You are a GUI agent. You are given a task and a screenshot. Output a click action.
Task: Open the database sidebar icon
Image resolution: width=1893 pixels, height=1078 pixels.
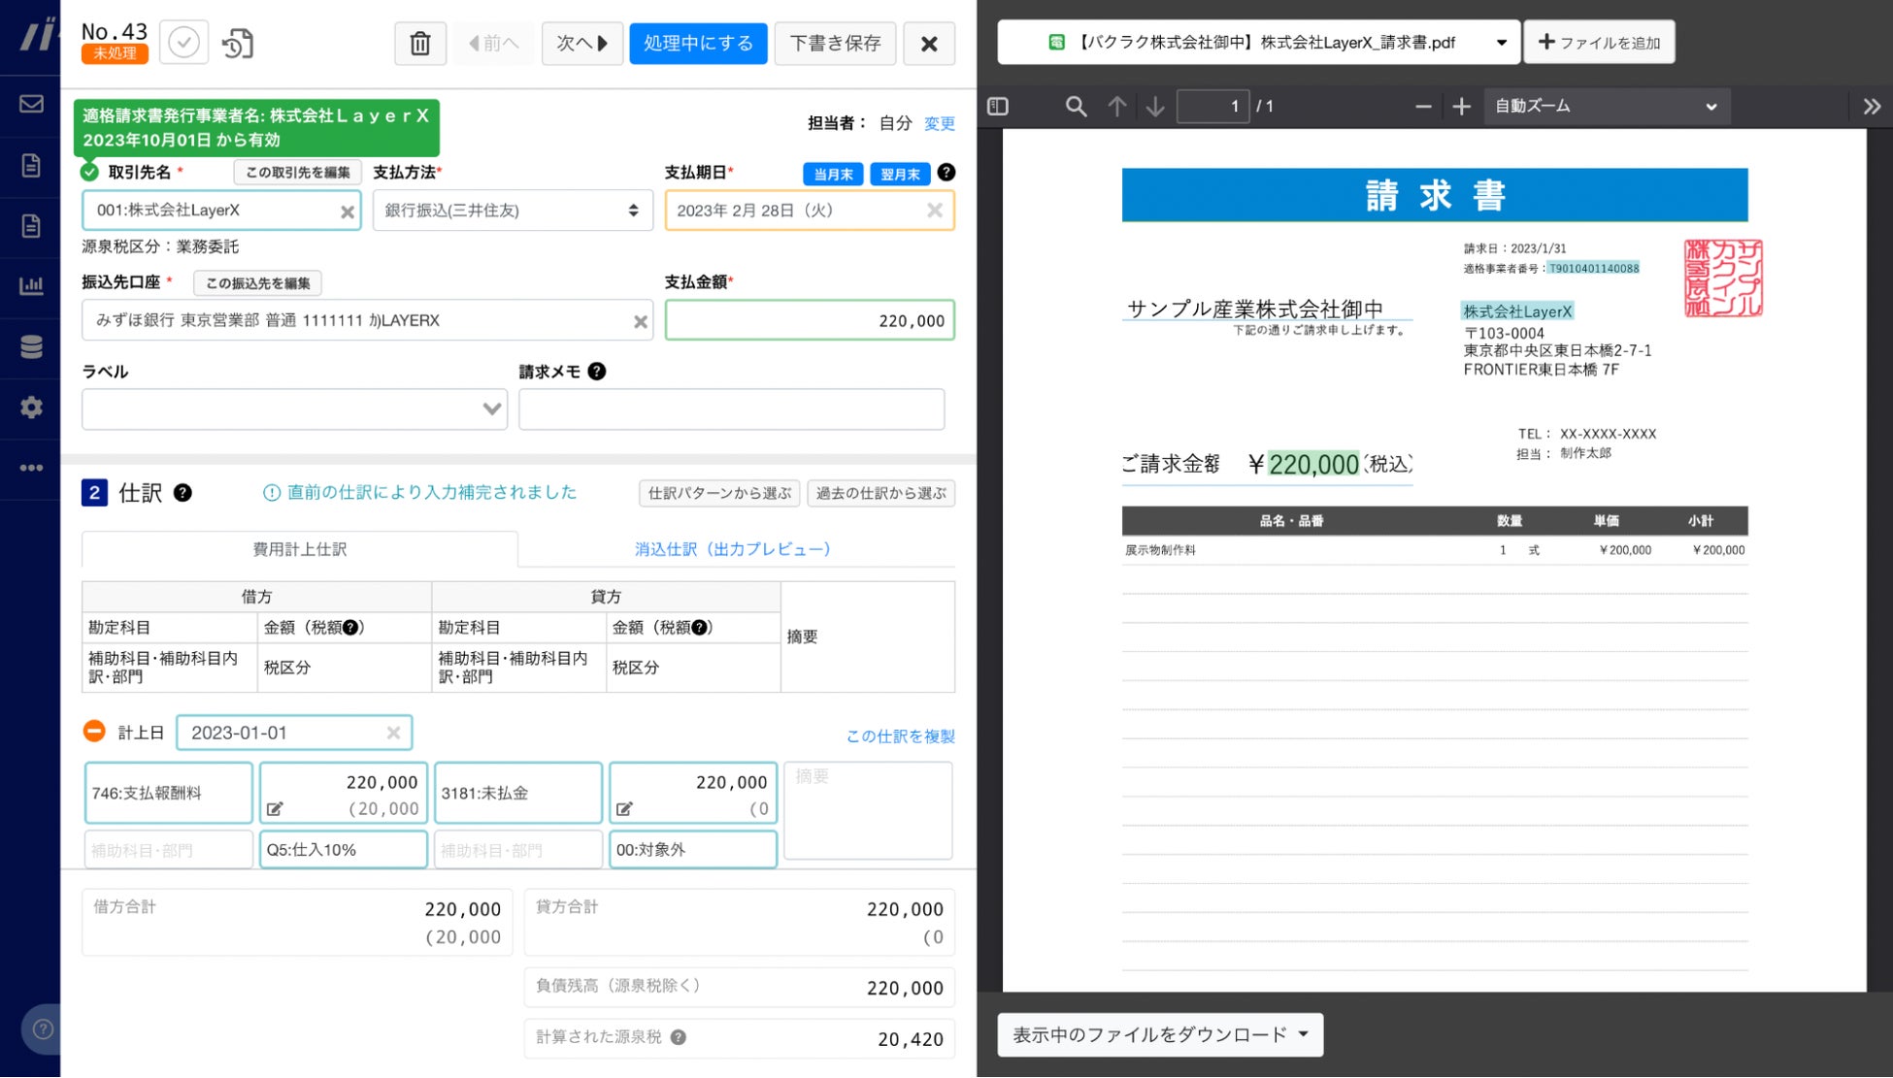pos(31,346)
